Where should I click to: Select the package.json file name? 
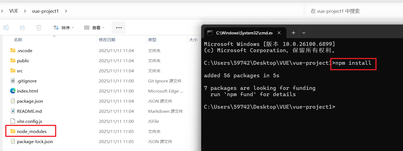coord(30,101)
